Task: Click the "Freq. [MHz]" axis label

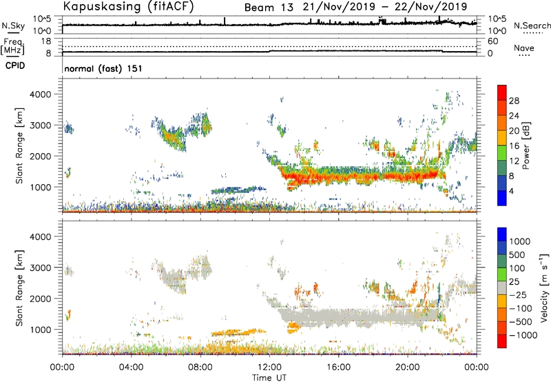Action: coord(12,47)
